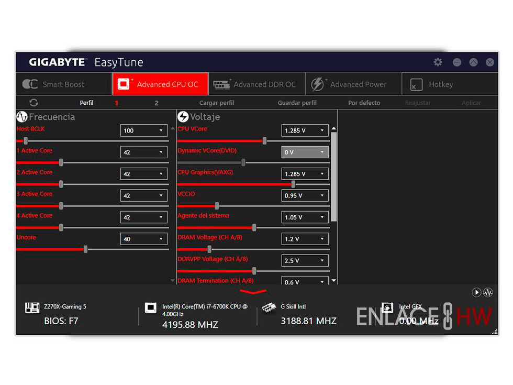Click the Hotkey keyboard key icon
The image size is (513, 385).
[417, 84]
